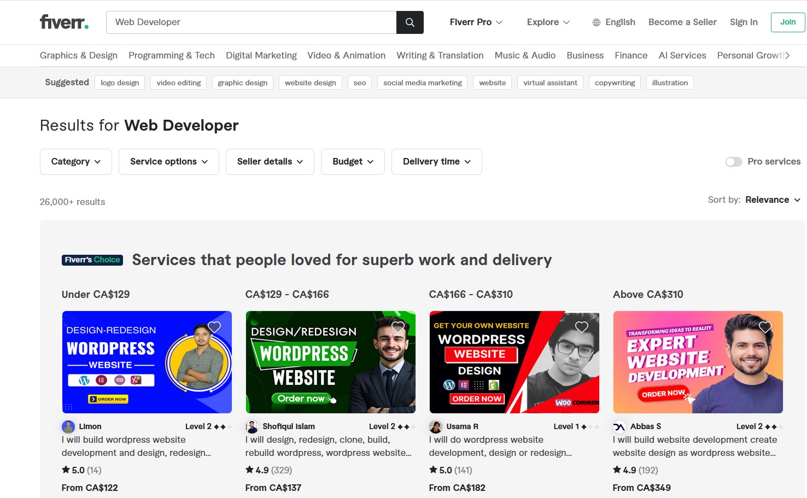Screen dimensions: 807x498
Task: Expand the Delivery time filter
Action: coord(437,162)
